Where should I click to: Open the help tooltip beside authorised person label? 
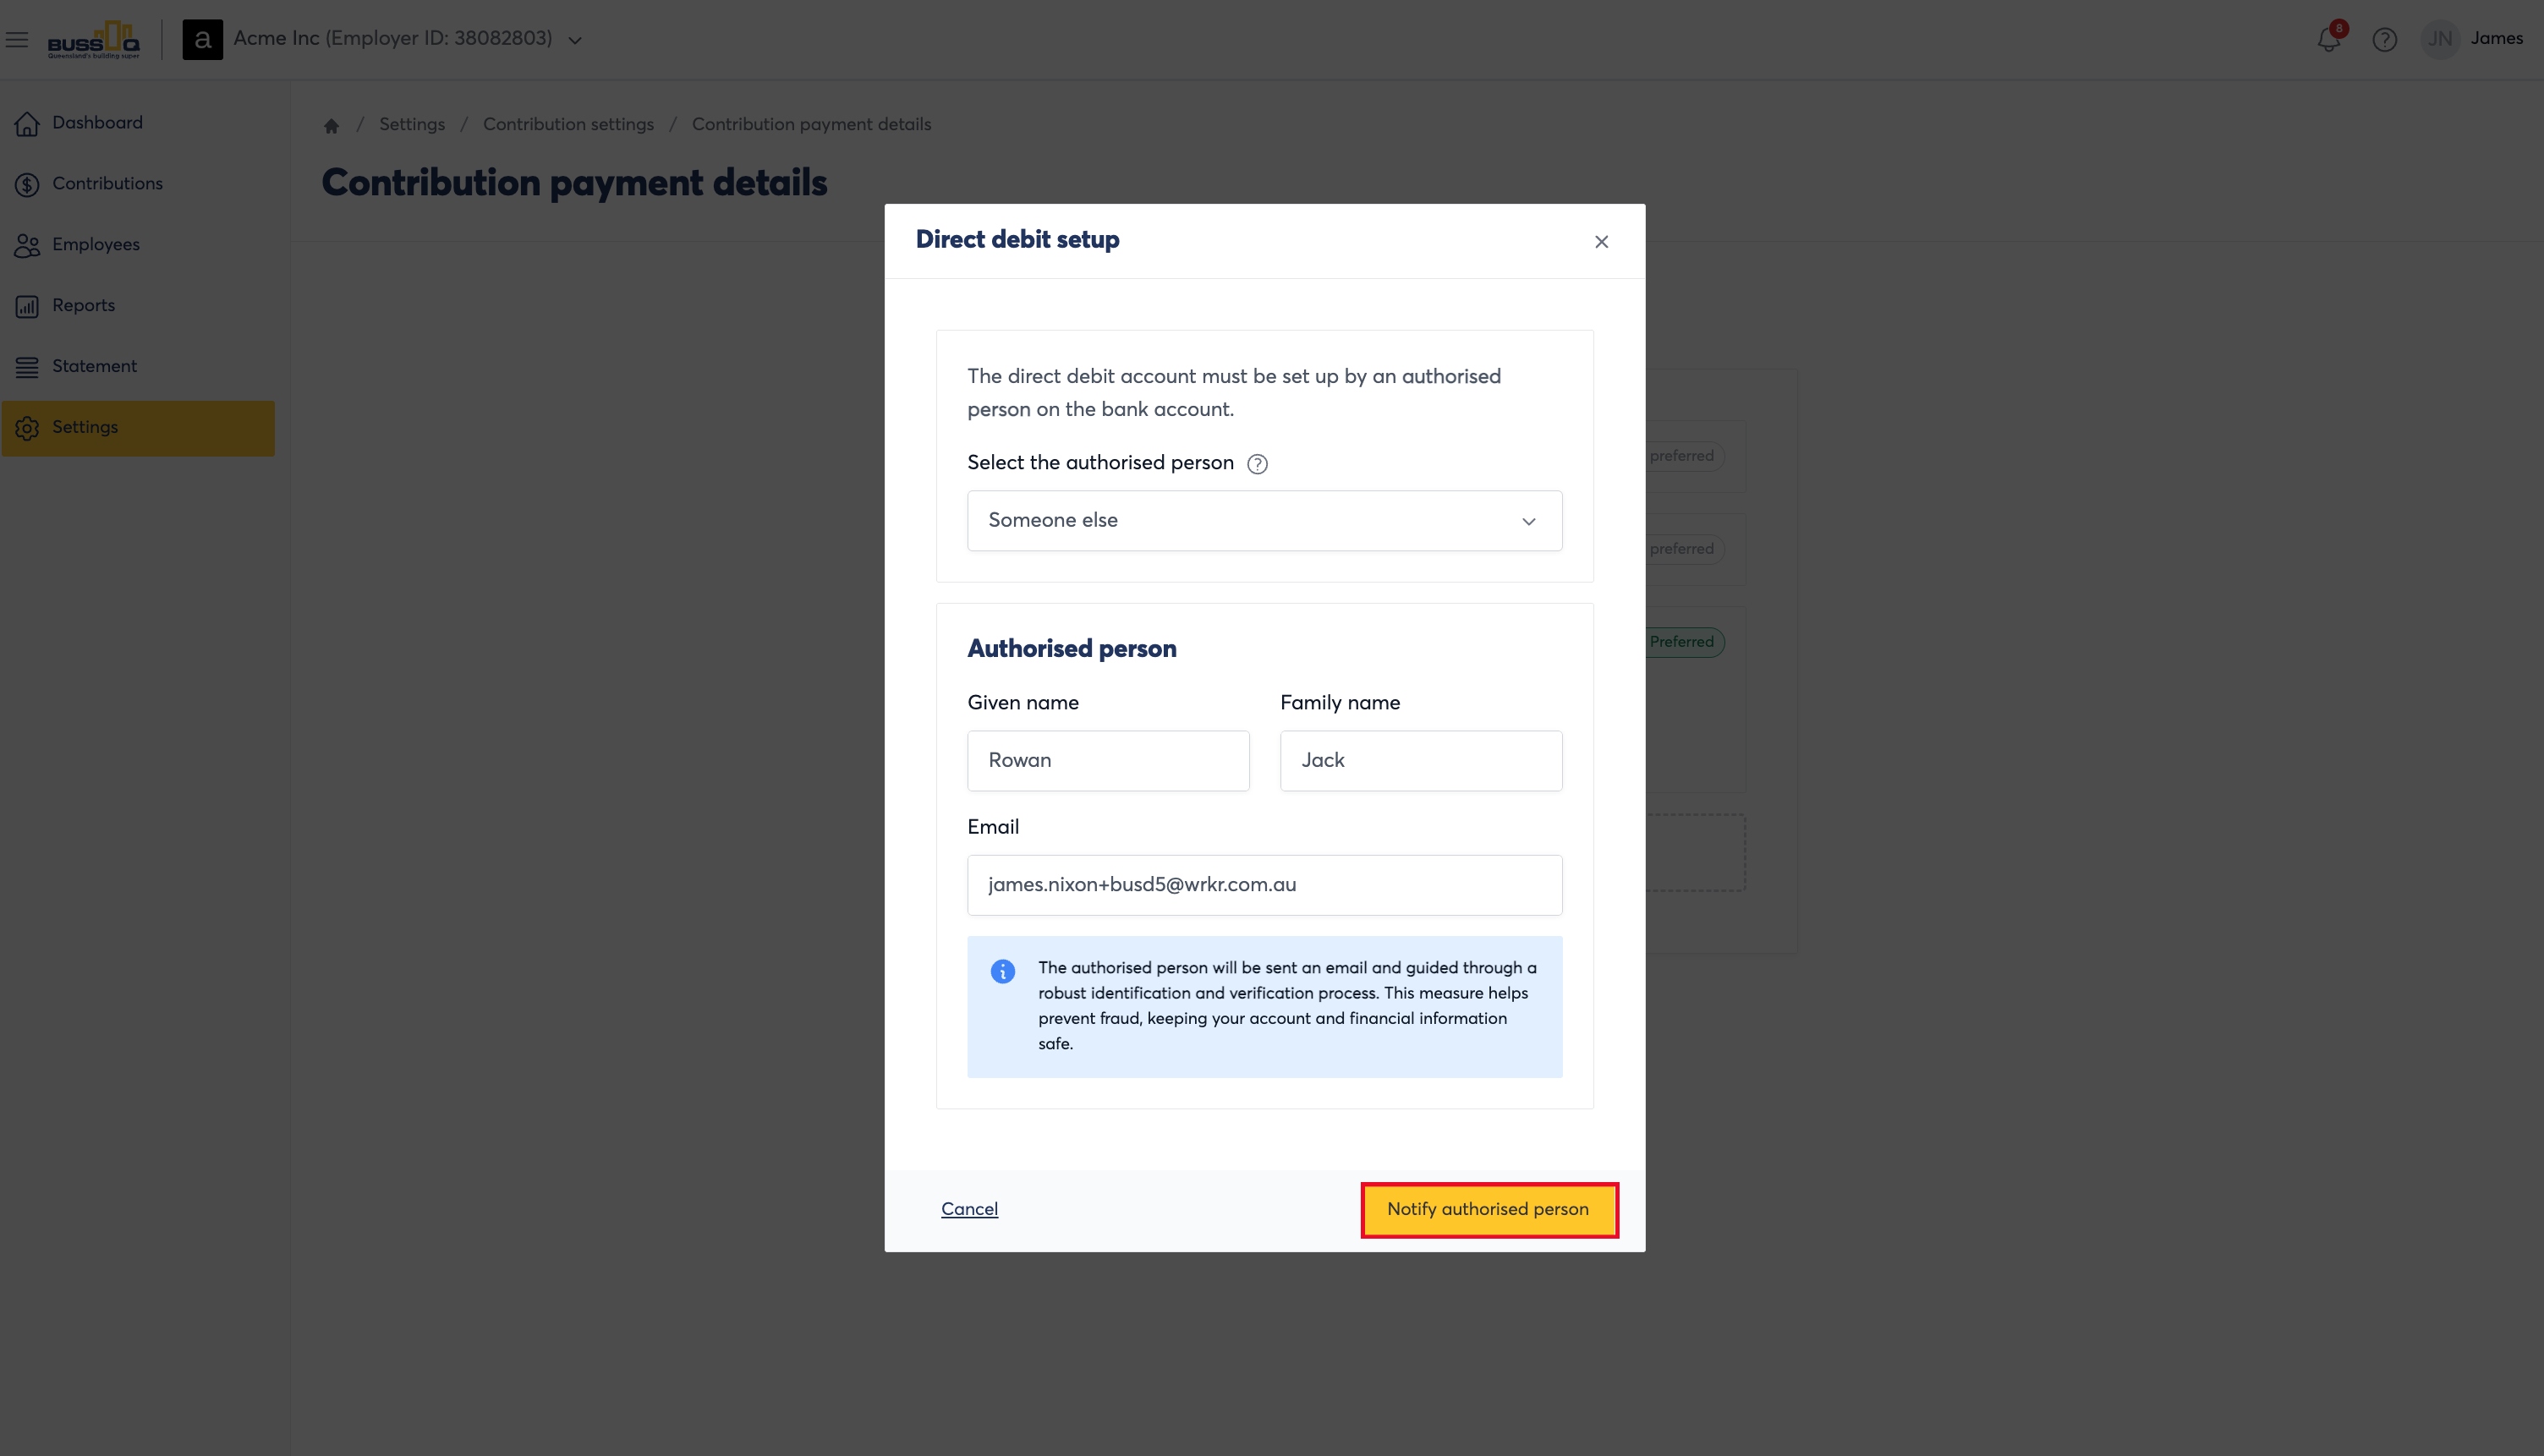pos(1257,464)
